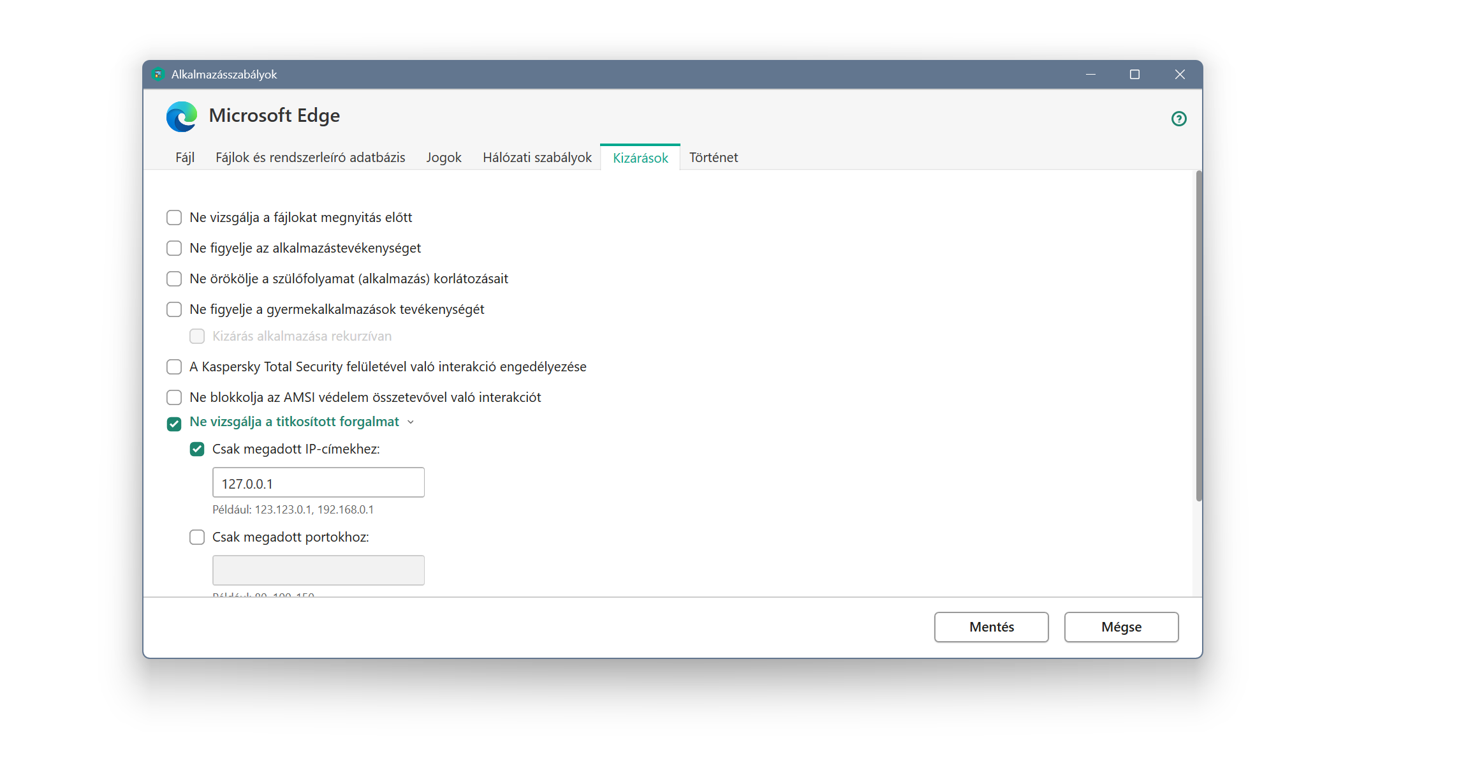Viewport: 1475px width, 770px height.
Task: Click the IP address field showing 127.0.0.1
Action: point(318,482)
